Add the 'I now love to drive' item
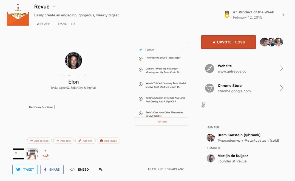 click(x=141, y=59)
